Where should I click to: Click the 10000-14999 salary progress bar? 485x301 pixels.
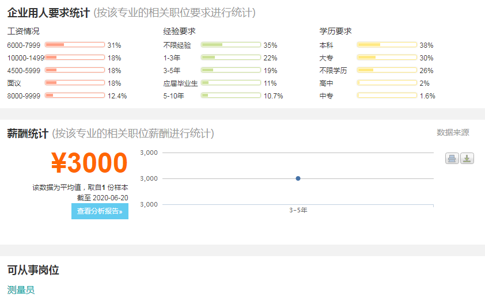tap(75, 58)
